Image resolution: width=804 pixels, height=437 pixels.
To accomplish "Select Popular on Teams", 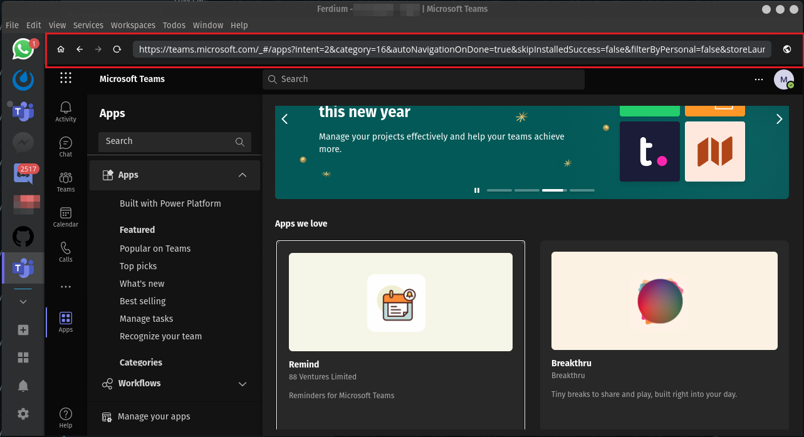I will point(155,249).
